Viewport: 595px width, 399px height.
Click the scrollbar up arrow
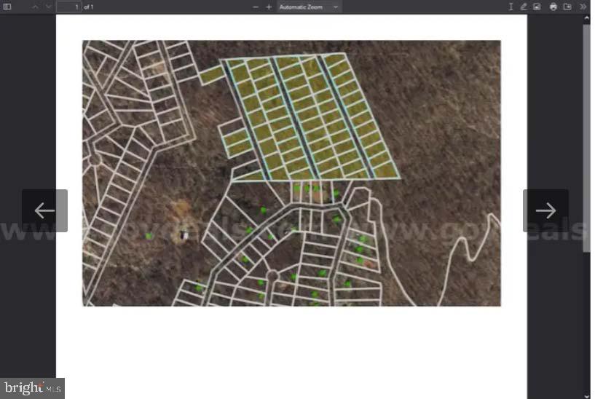587,18
